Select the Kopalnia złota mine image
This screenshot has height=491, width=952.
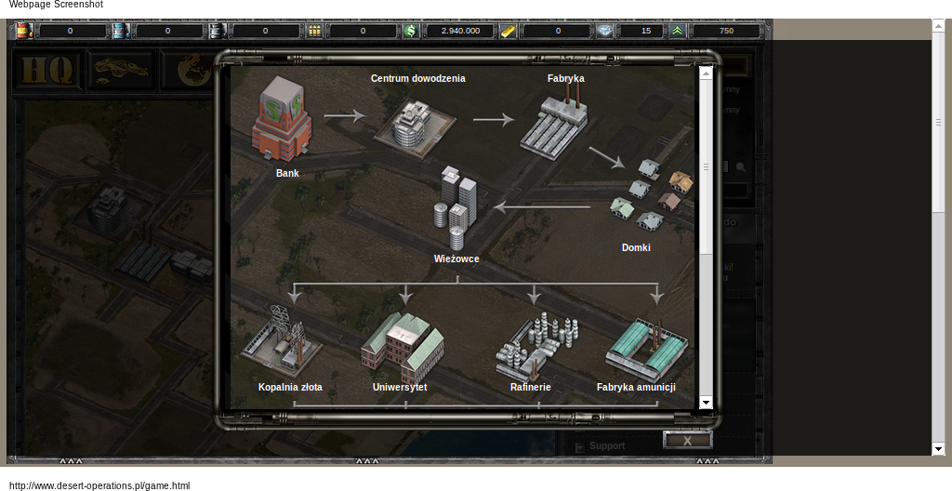click(281, 341)
